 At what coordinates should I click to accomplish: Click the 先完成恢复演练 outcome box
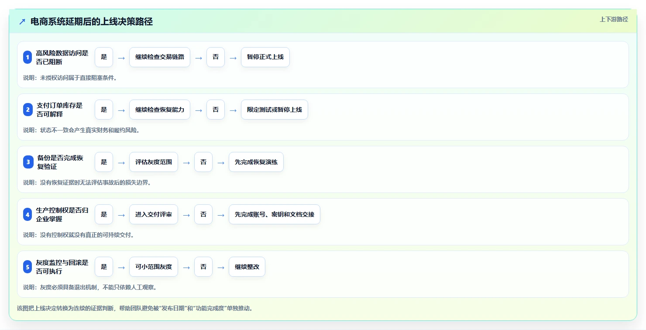(256, 162)
